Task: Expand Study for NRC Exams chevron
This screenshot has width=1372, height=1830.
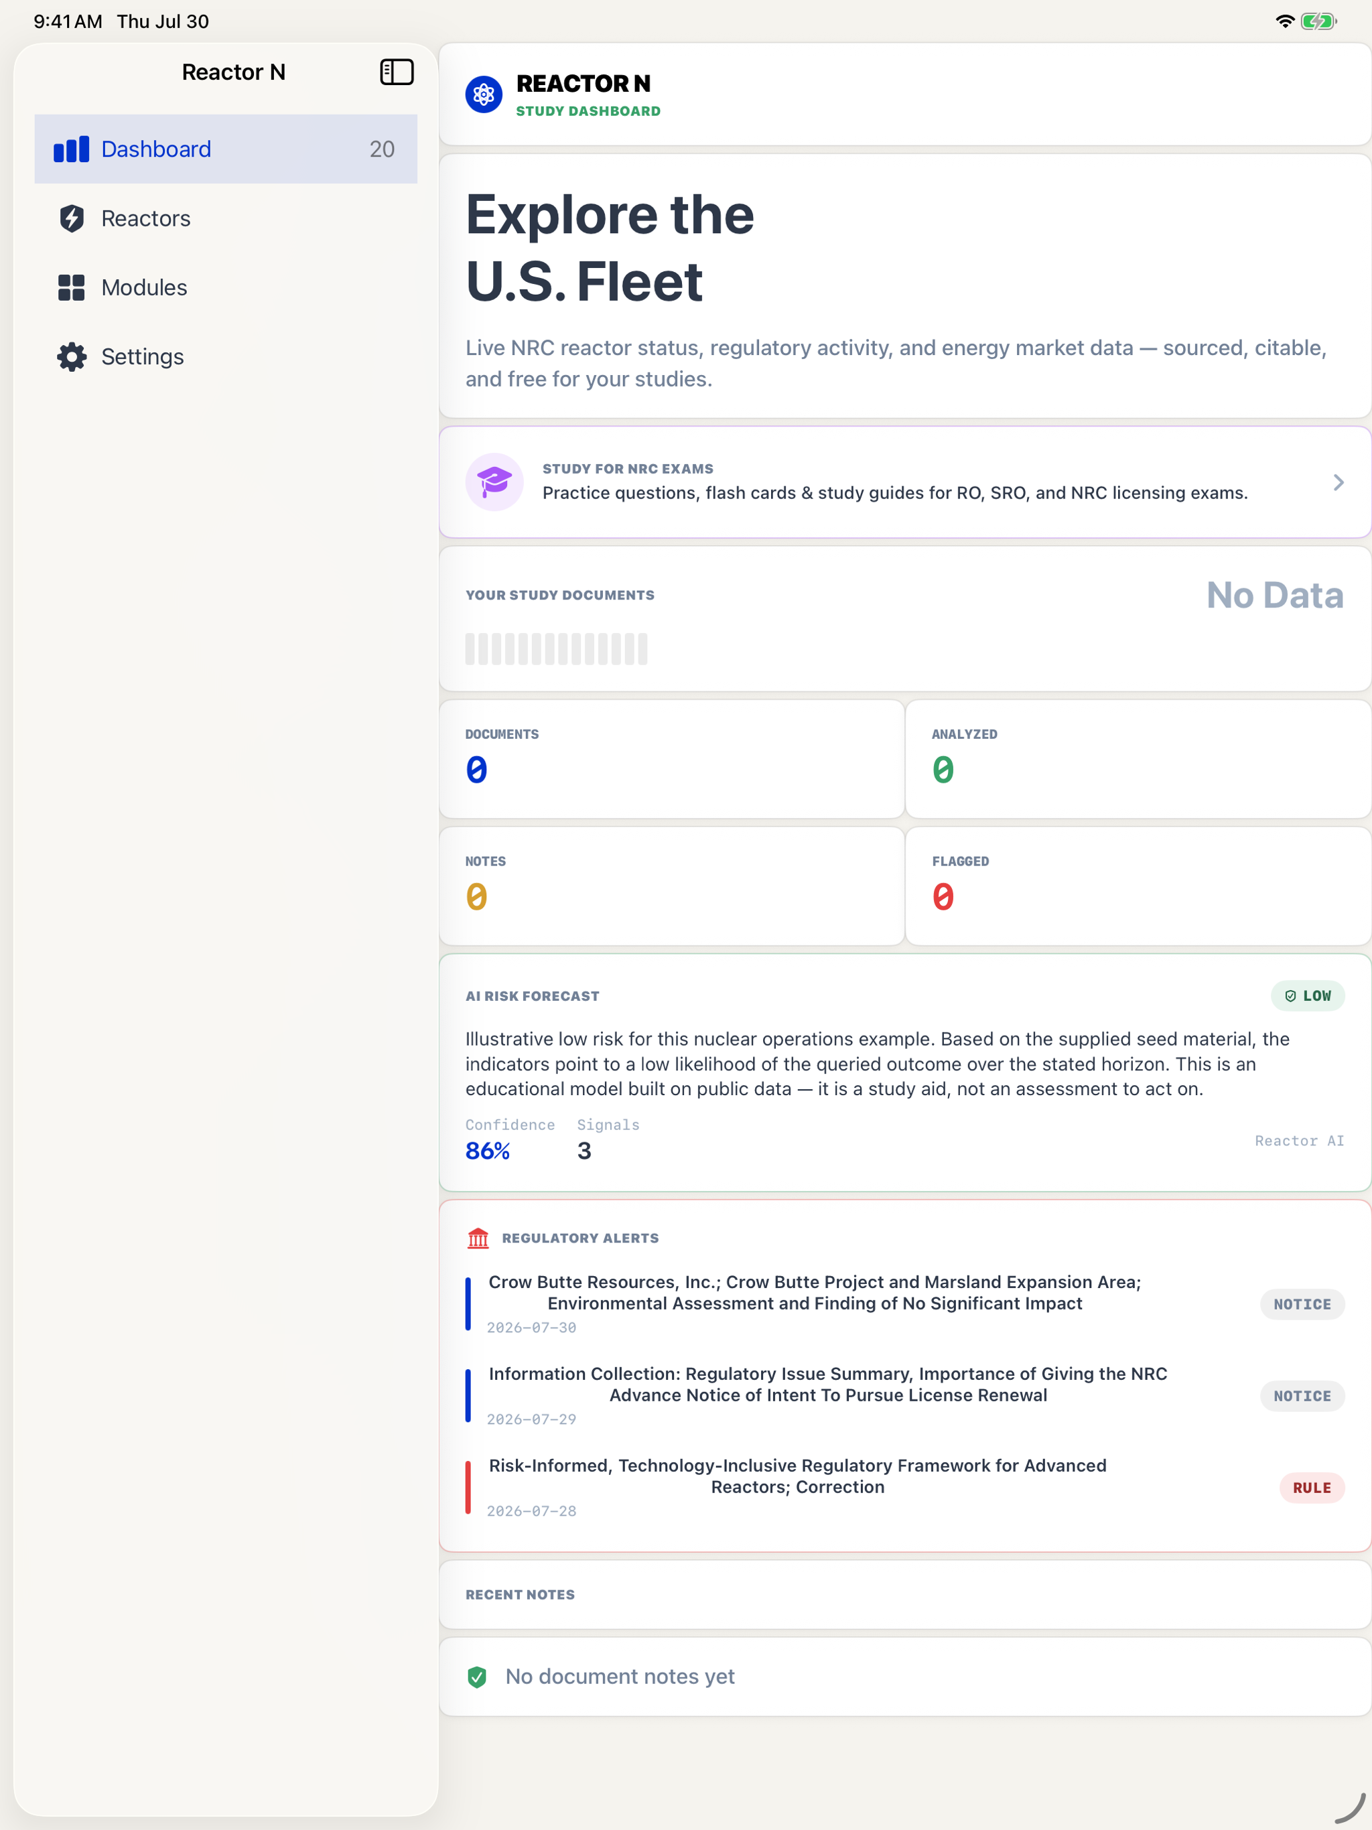Action: point(1338,482)
